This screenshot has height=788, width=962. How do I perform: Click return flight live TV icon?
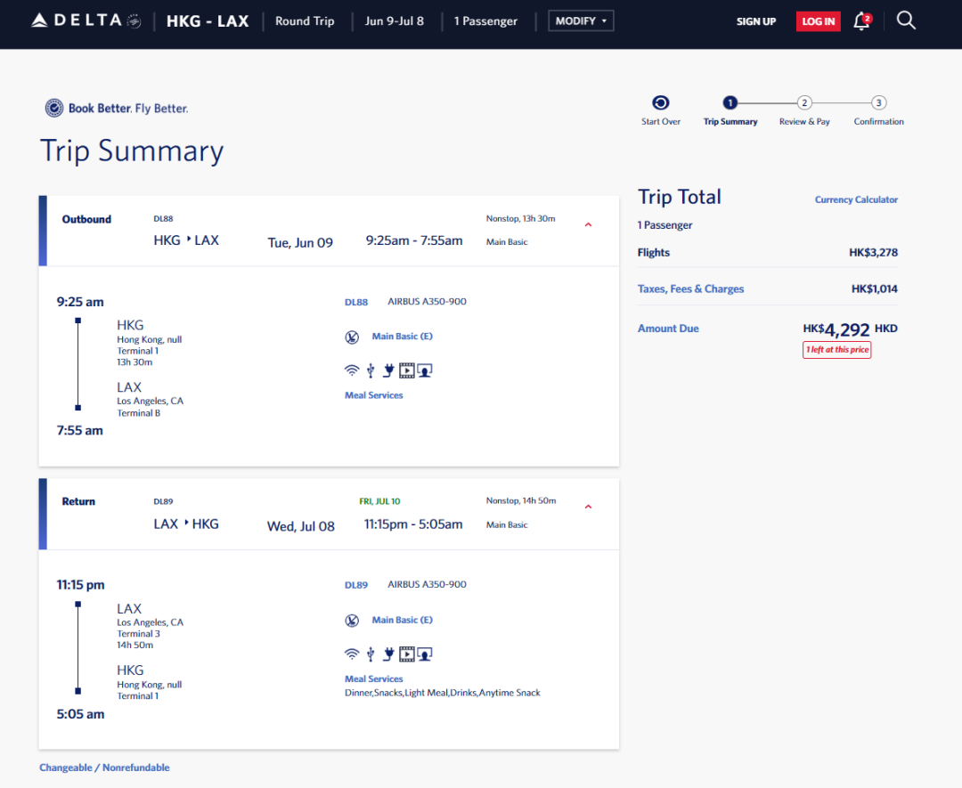425,654
